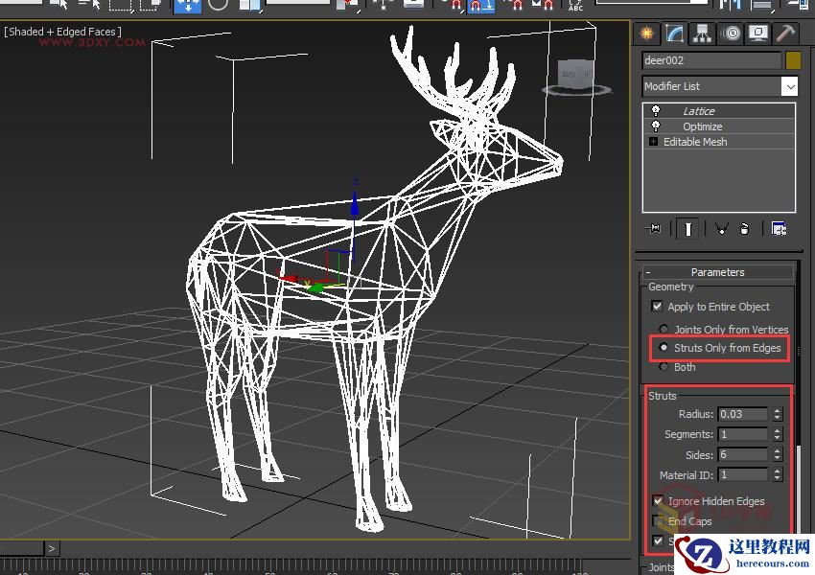Click Remove Modifier trash icon

[x=744, y=228]
